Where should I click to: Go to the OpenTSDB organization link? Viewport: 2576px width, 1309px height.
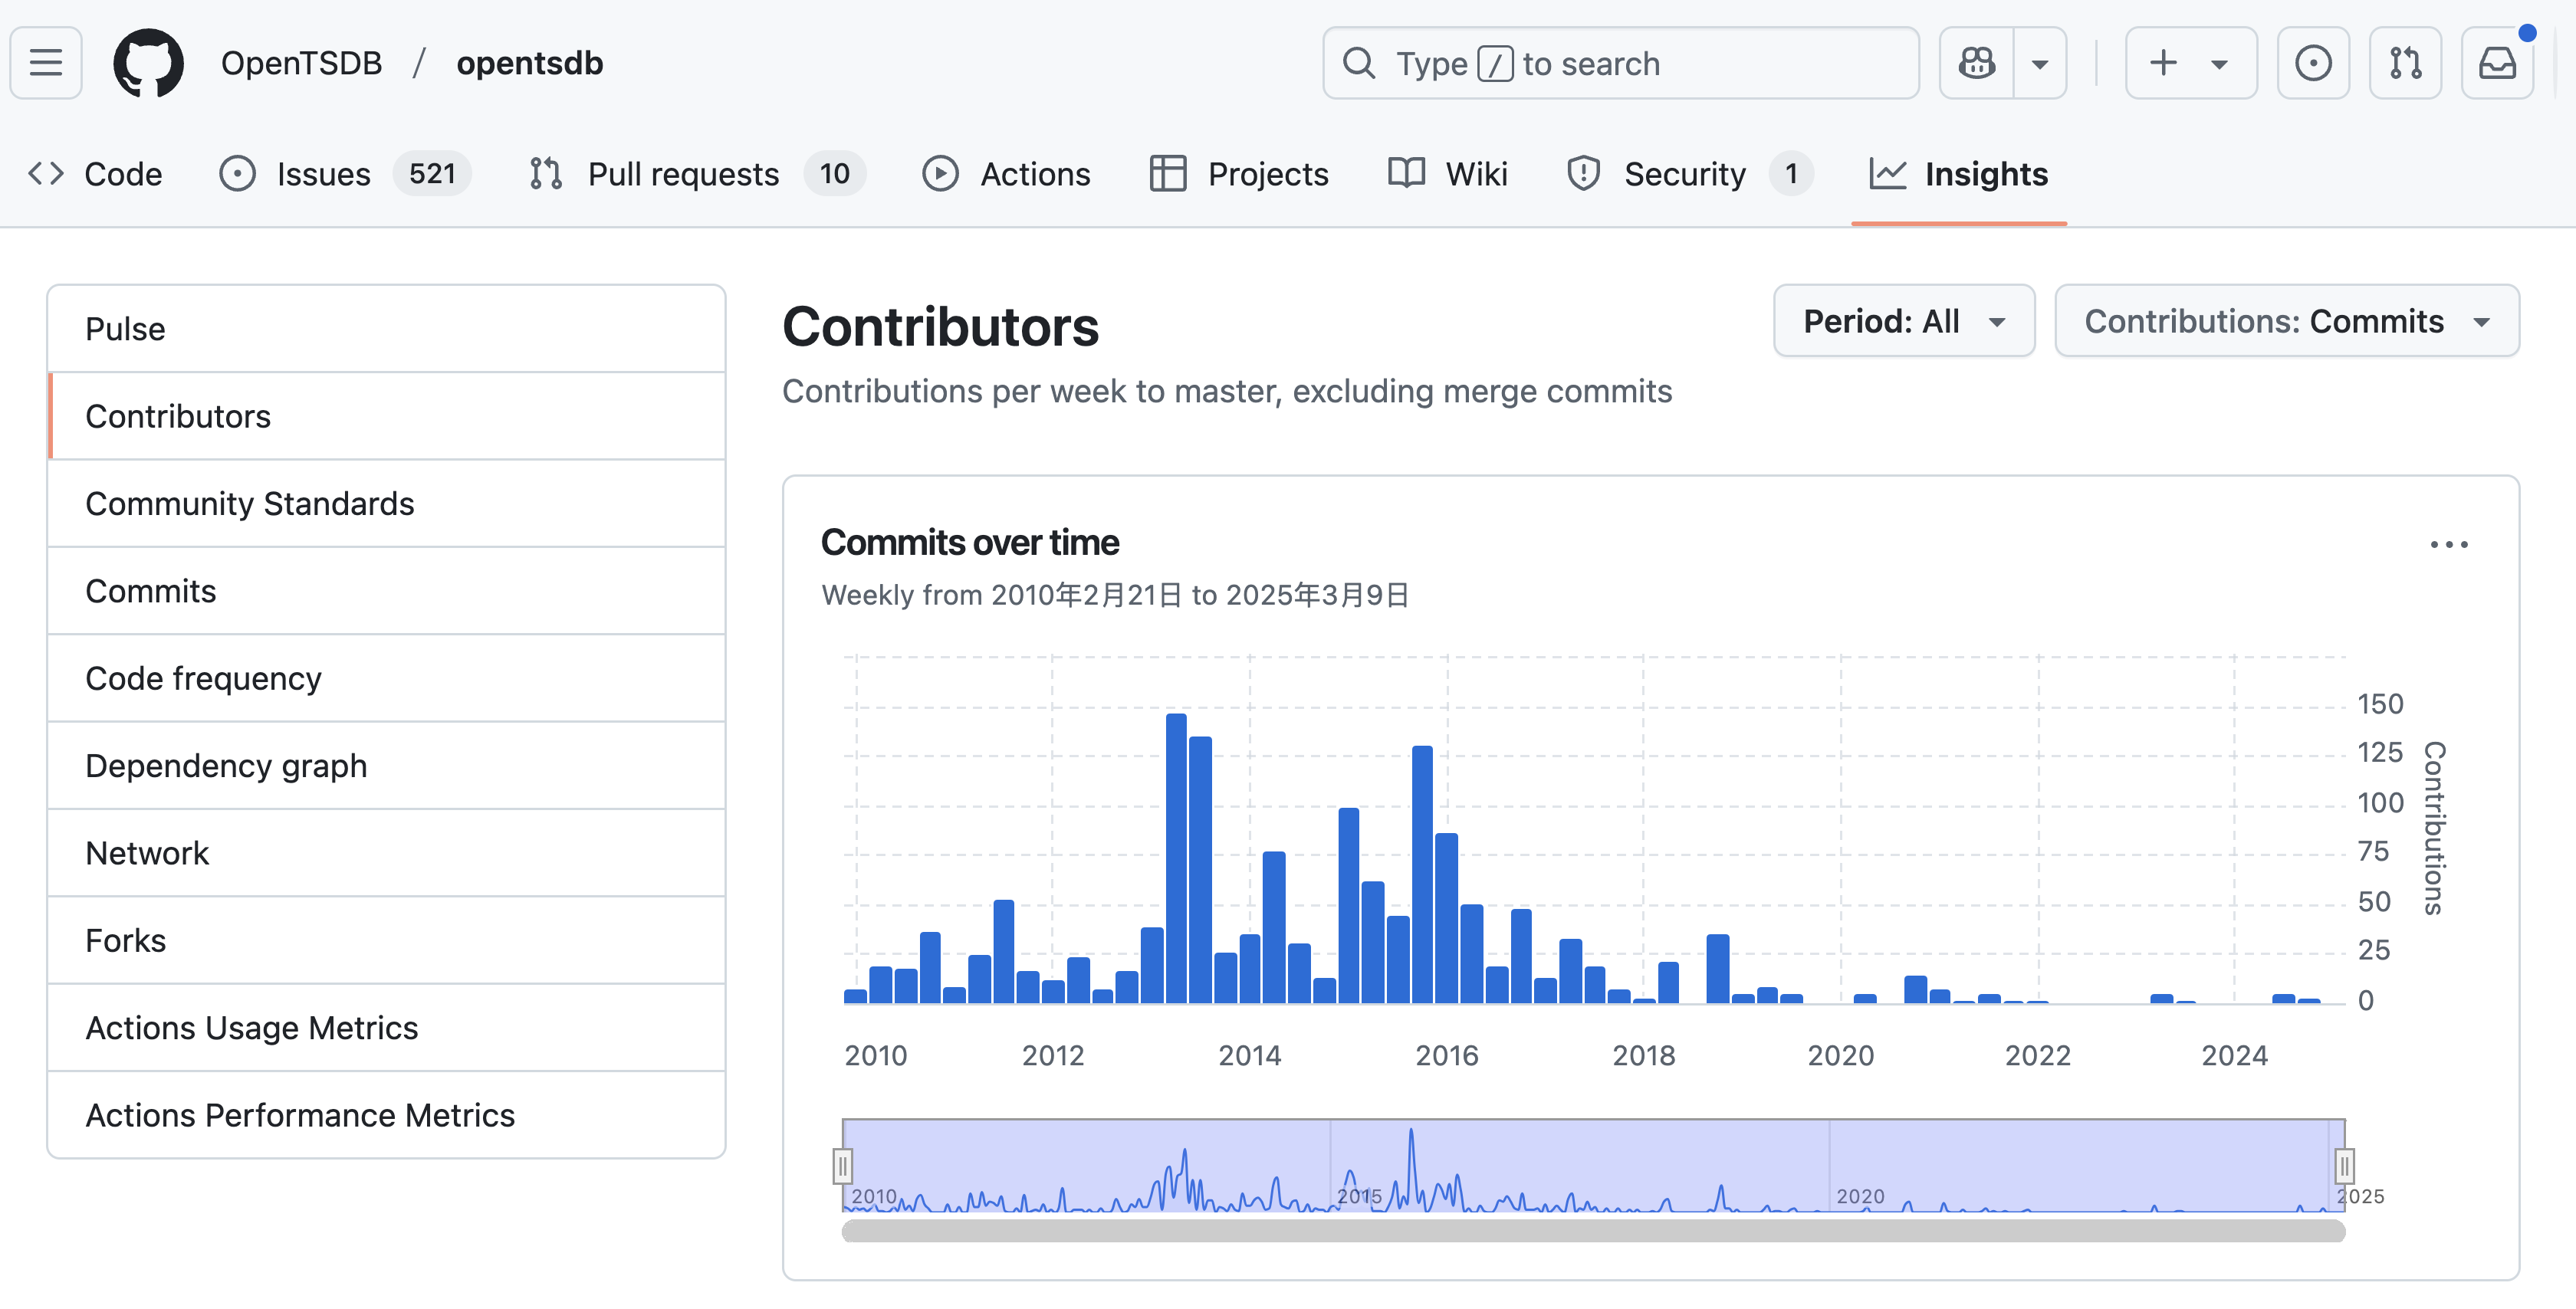301,63
